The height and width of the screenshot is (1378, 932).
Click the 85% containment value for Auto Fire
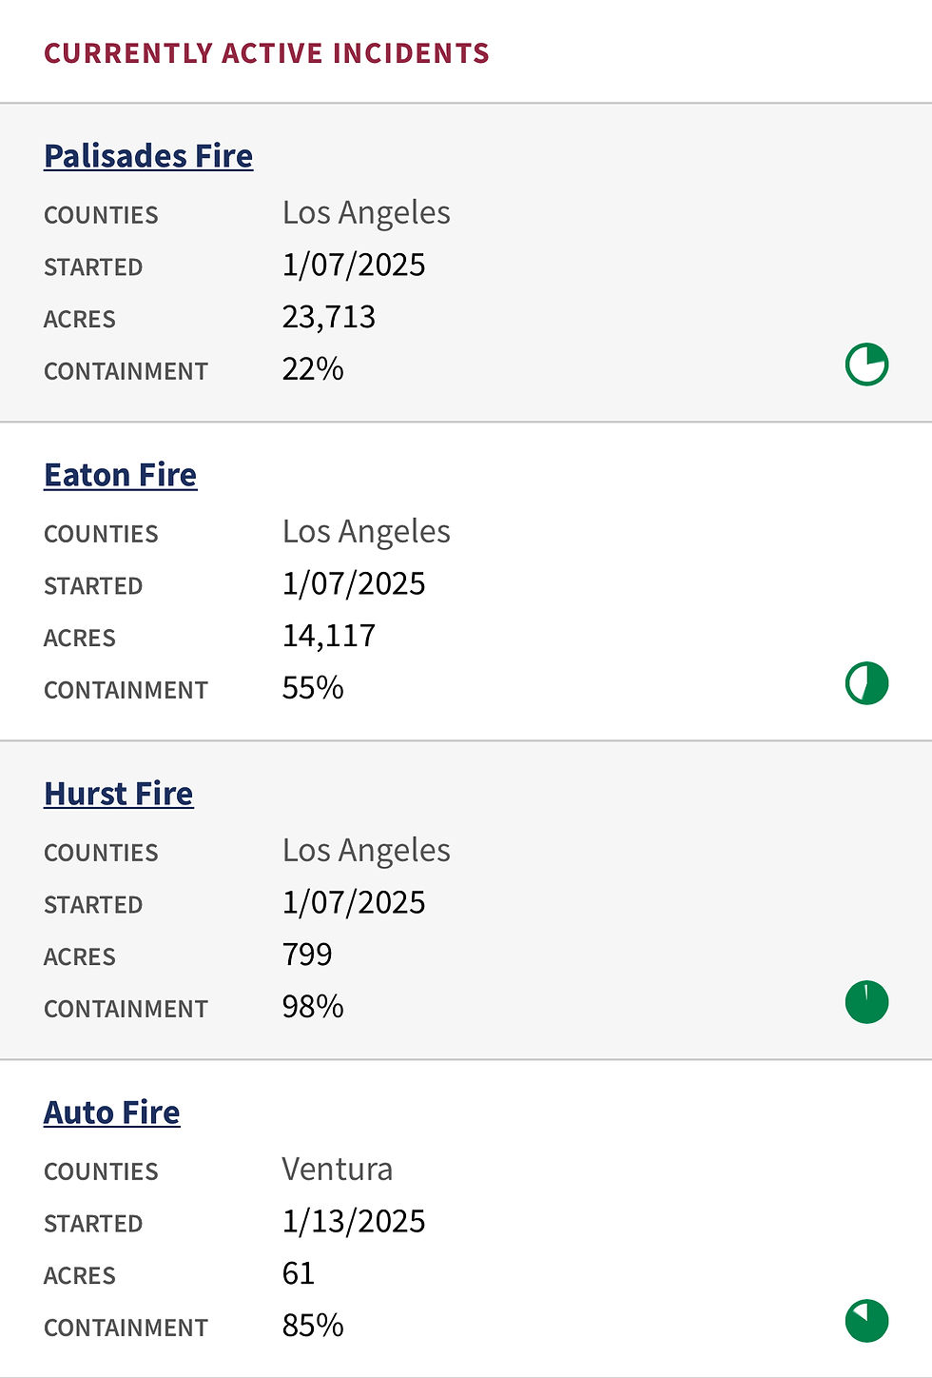coord(313,1326)
